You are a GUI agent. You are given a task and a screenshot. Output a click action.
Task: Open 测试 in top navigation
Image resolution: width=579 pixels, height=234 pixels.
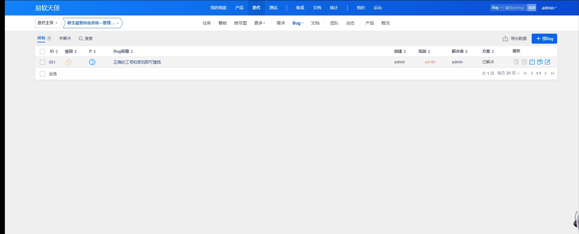point(273,8)
